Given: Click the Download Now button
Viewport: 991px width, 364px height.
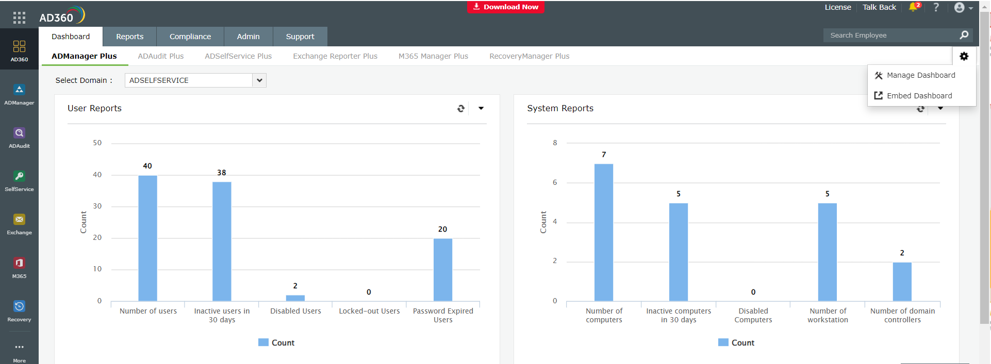Looking at the screenshot, I should 505,7.
